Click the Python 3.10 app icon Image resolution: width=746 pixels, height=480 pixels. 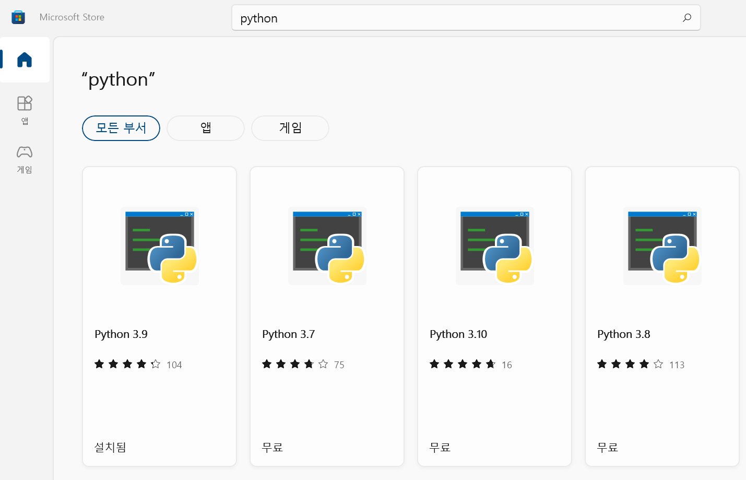click(495, 246)
